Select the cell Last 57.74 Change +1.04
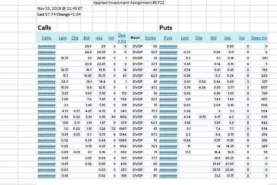The image size is (277, 185). coord(59,14)
